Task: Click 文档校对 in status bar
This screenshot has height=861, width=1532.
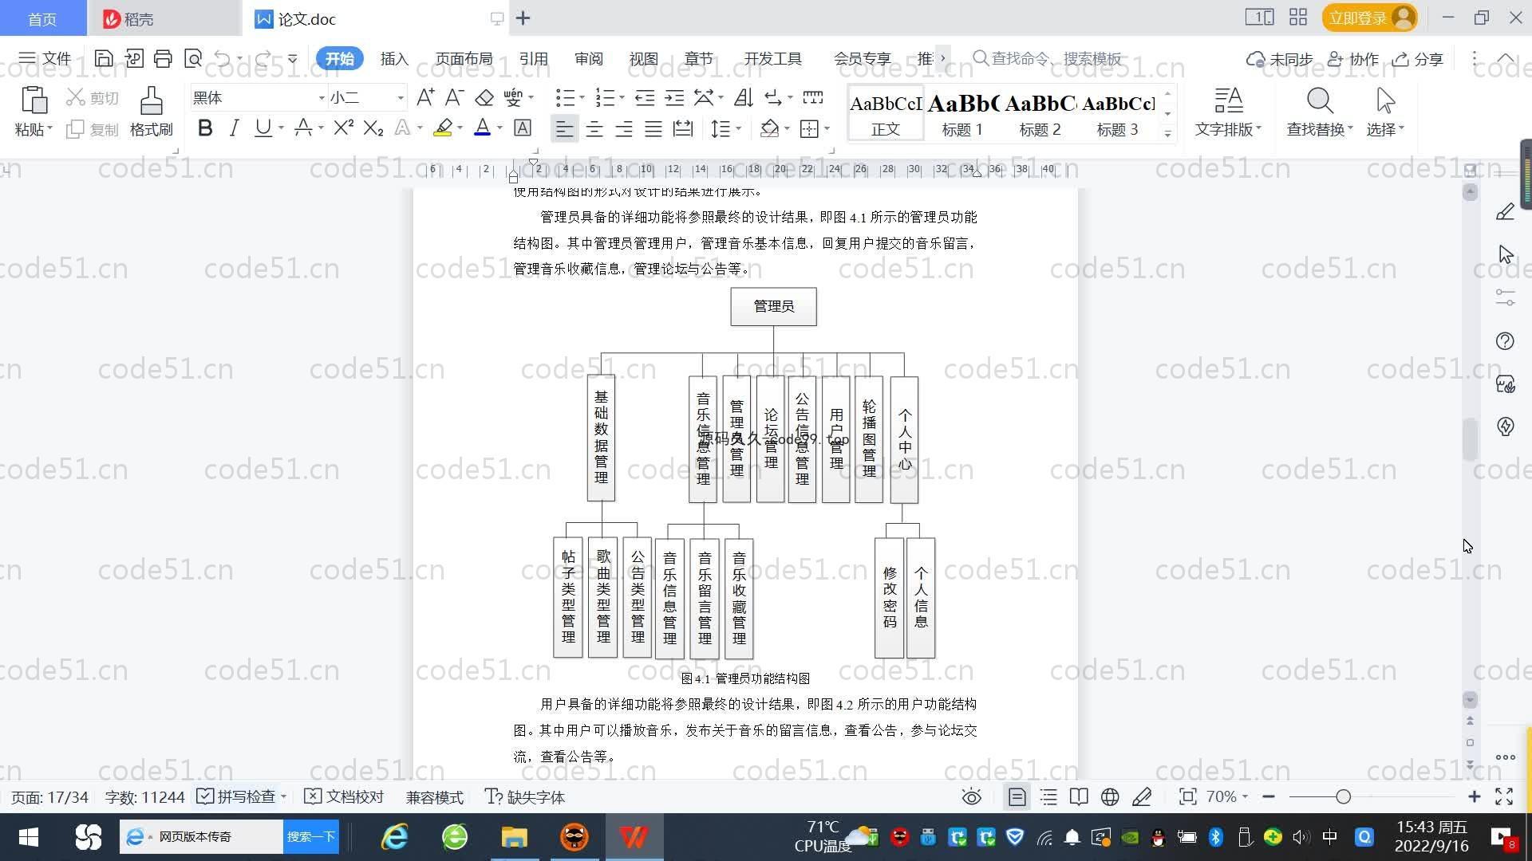Action: pyautogui.click(x=345, y=797)
